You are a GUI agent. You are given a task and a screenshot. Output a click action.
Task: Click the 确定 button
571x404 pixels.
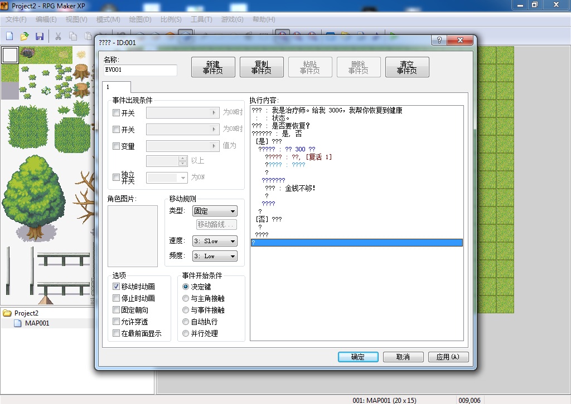pyautogui.click(x=358, y=357)
